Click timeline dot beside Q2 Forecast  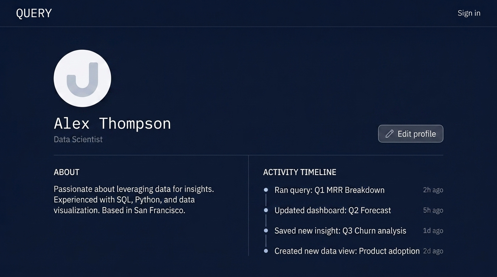[x=266, y=210]
